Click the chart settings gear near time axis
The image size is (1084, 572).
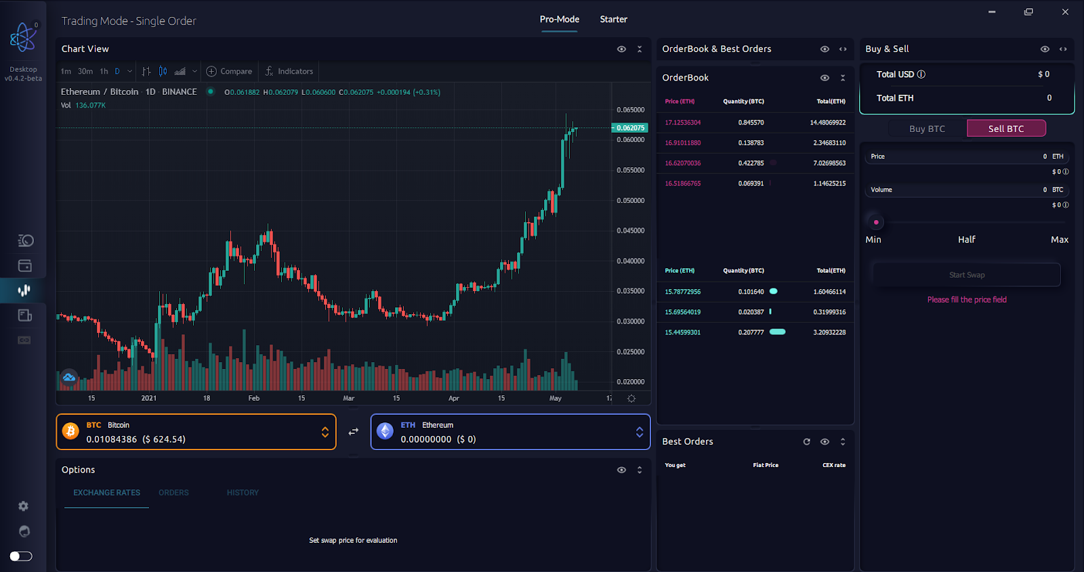coord(631,399)
